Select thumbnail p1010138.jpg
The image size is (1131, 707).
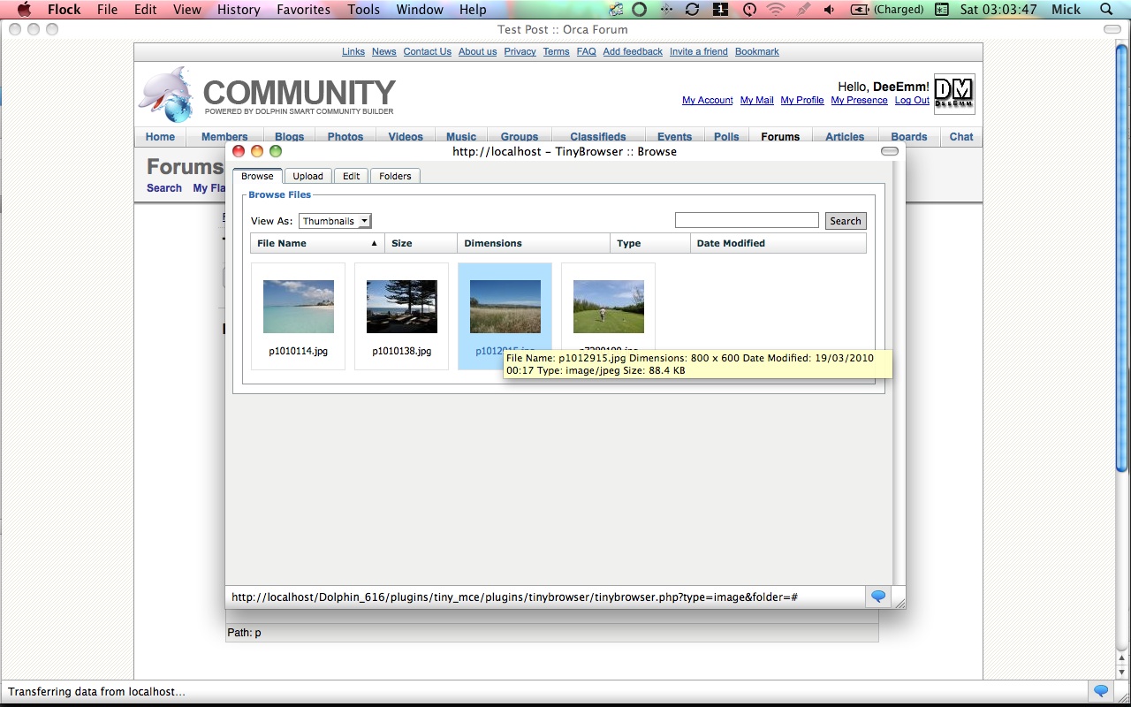[402, 316]
